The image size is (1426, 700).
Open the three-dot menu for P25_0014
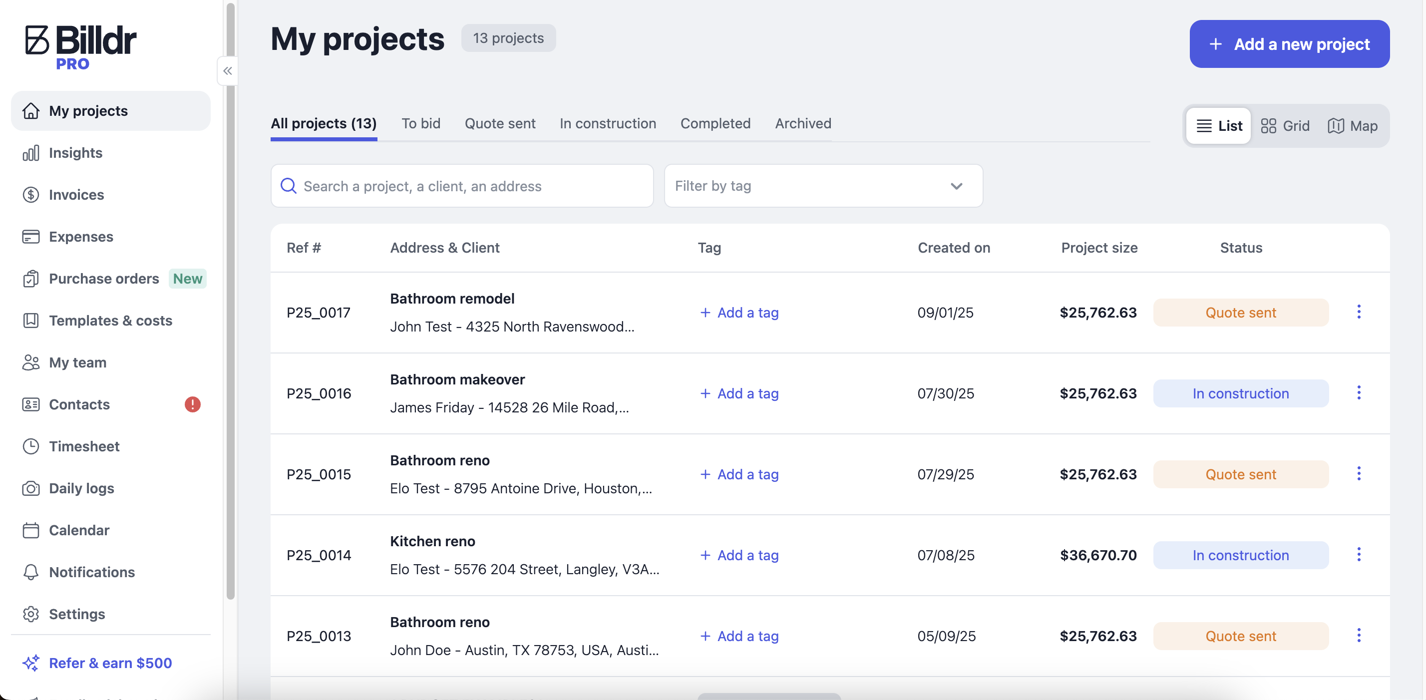(x=1359, y=555)
